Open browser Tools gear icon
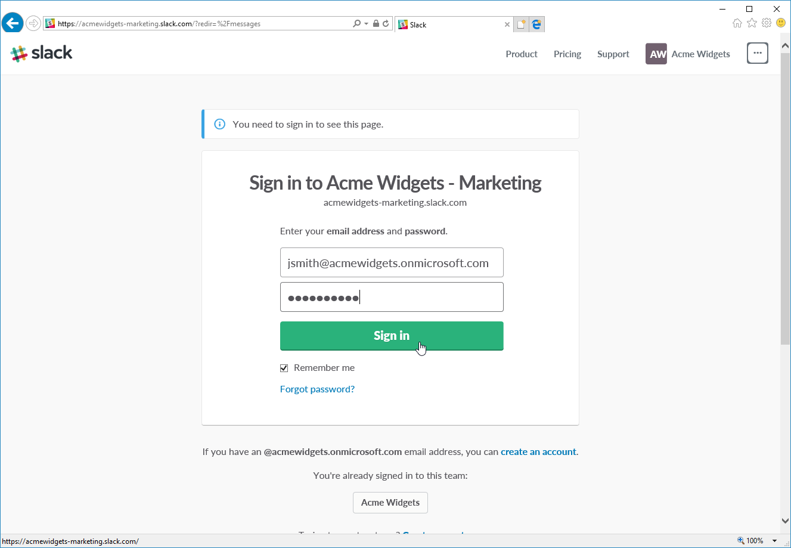Image resolution: width=791 pixels, height=548 pixels. 767,23
